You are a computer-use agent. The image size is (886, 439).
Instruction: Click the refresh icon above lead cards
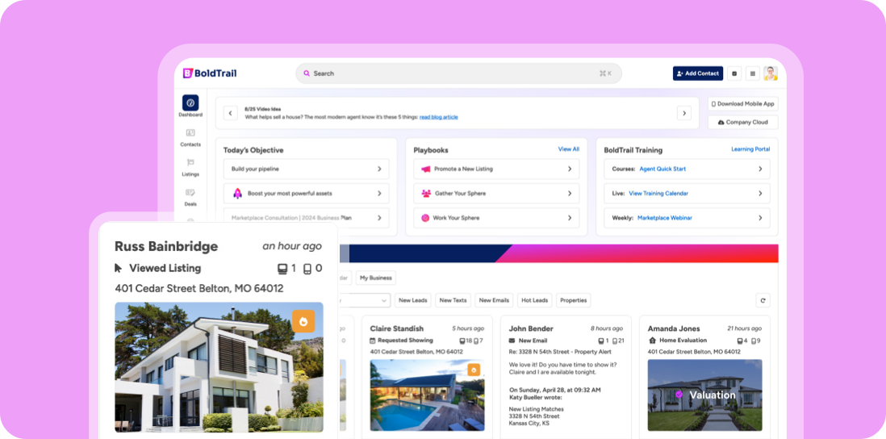coord(762,300)
